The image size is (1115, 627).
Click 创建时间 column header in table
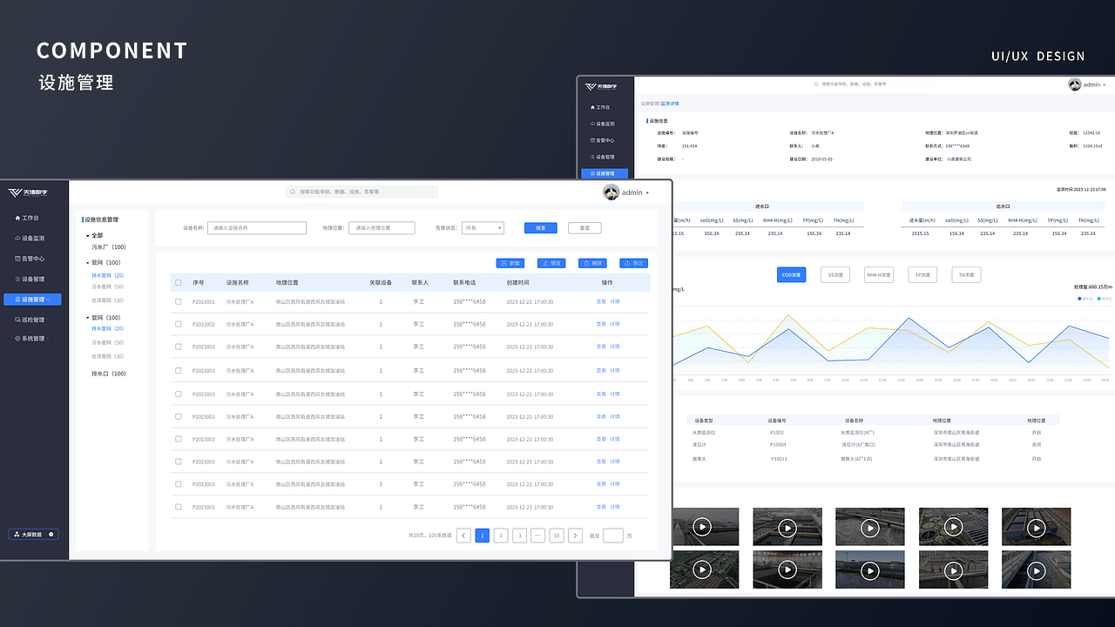(517, 283)
